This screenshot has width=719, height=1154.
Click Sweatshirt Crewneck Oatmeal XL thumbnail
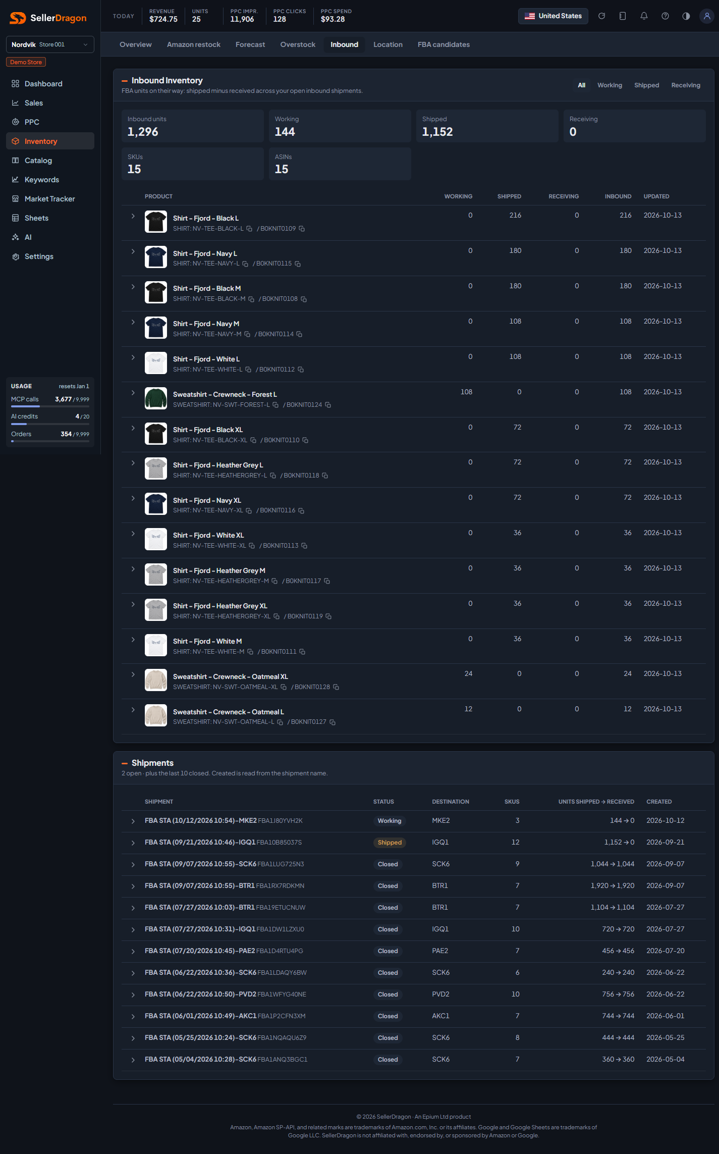pyautogui.click(x=156, y=680)
